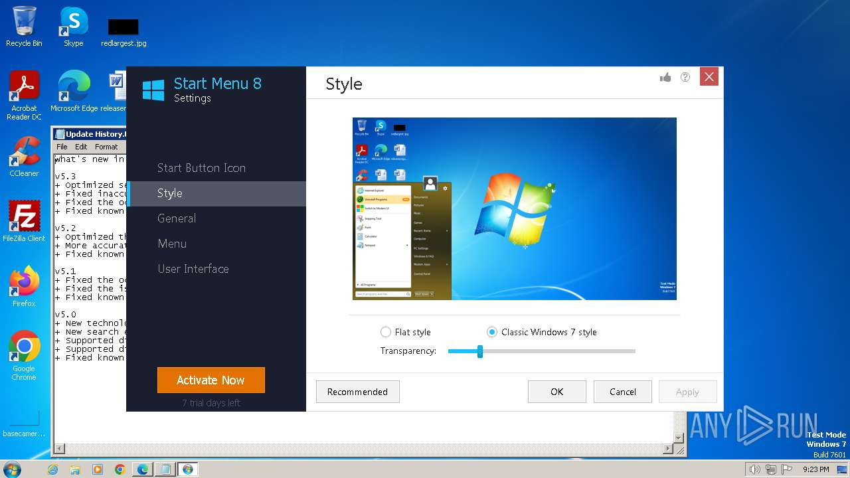Open the media player taskbar icon

tap(98, 469)
